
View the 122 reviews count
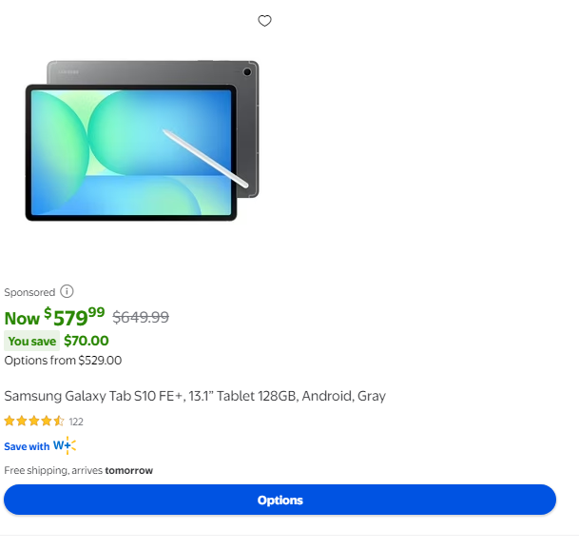[x=76, y=422]
